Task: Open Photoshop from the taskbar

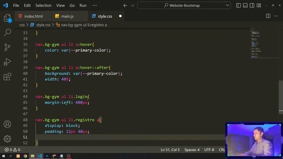Action: point(47,156)
